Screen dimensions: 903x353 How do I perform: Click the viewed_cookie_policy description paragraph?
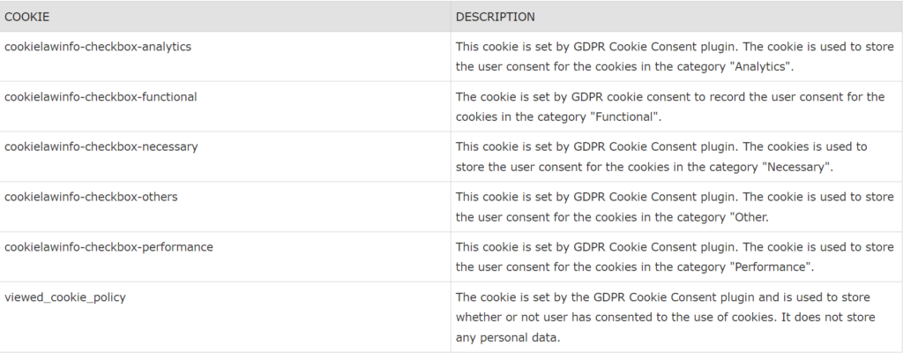665,317
